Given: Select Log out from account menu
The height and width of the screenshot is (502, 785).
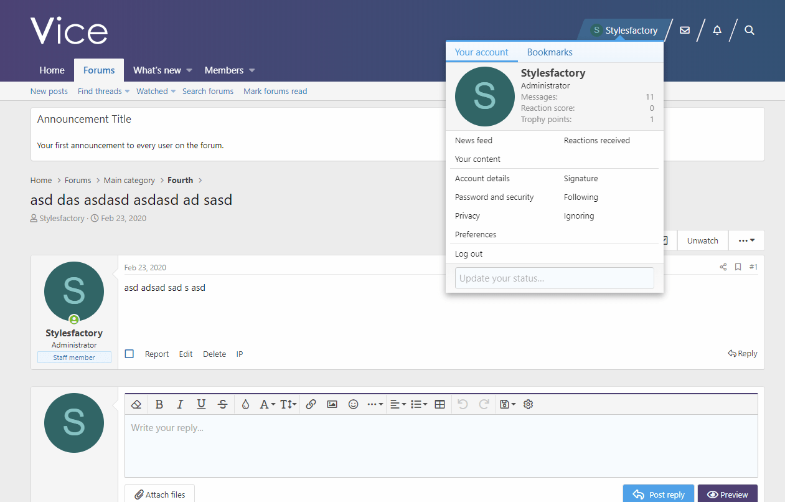Looking at the screenshot, I should 469,253.
